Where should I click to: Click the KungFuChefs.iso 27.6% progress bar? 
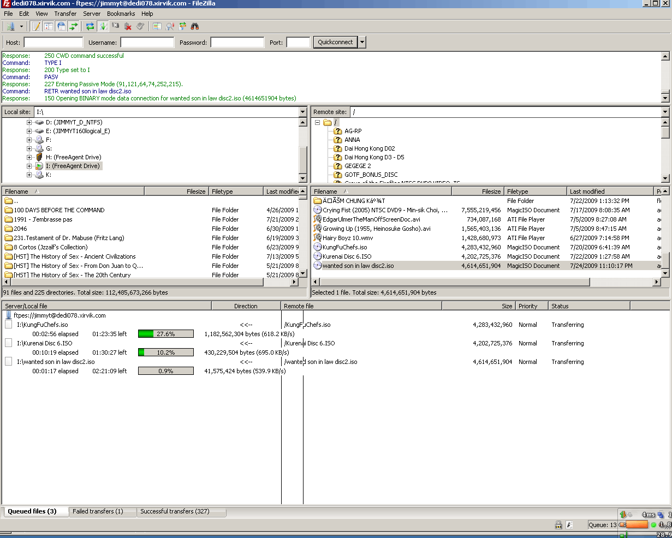click(166, 334)
